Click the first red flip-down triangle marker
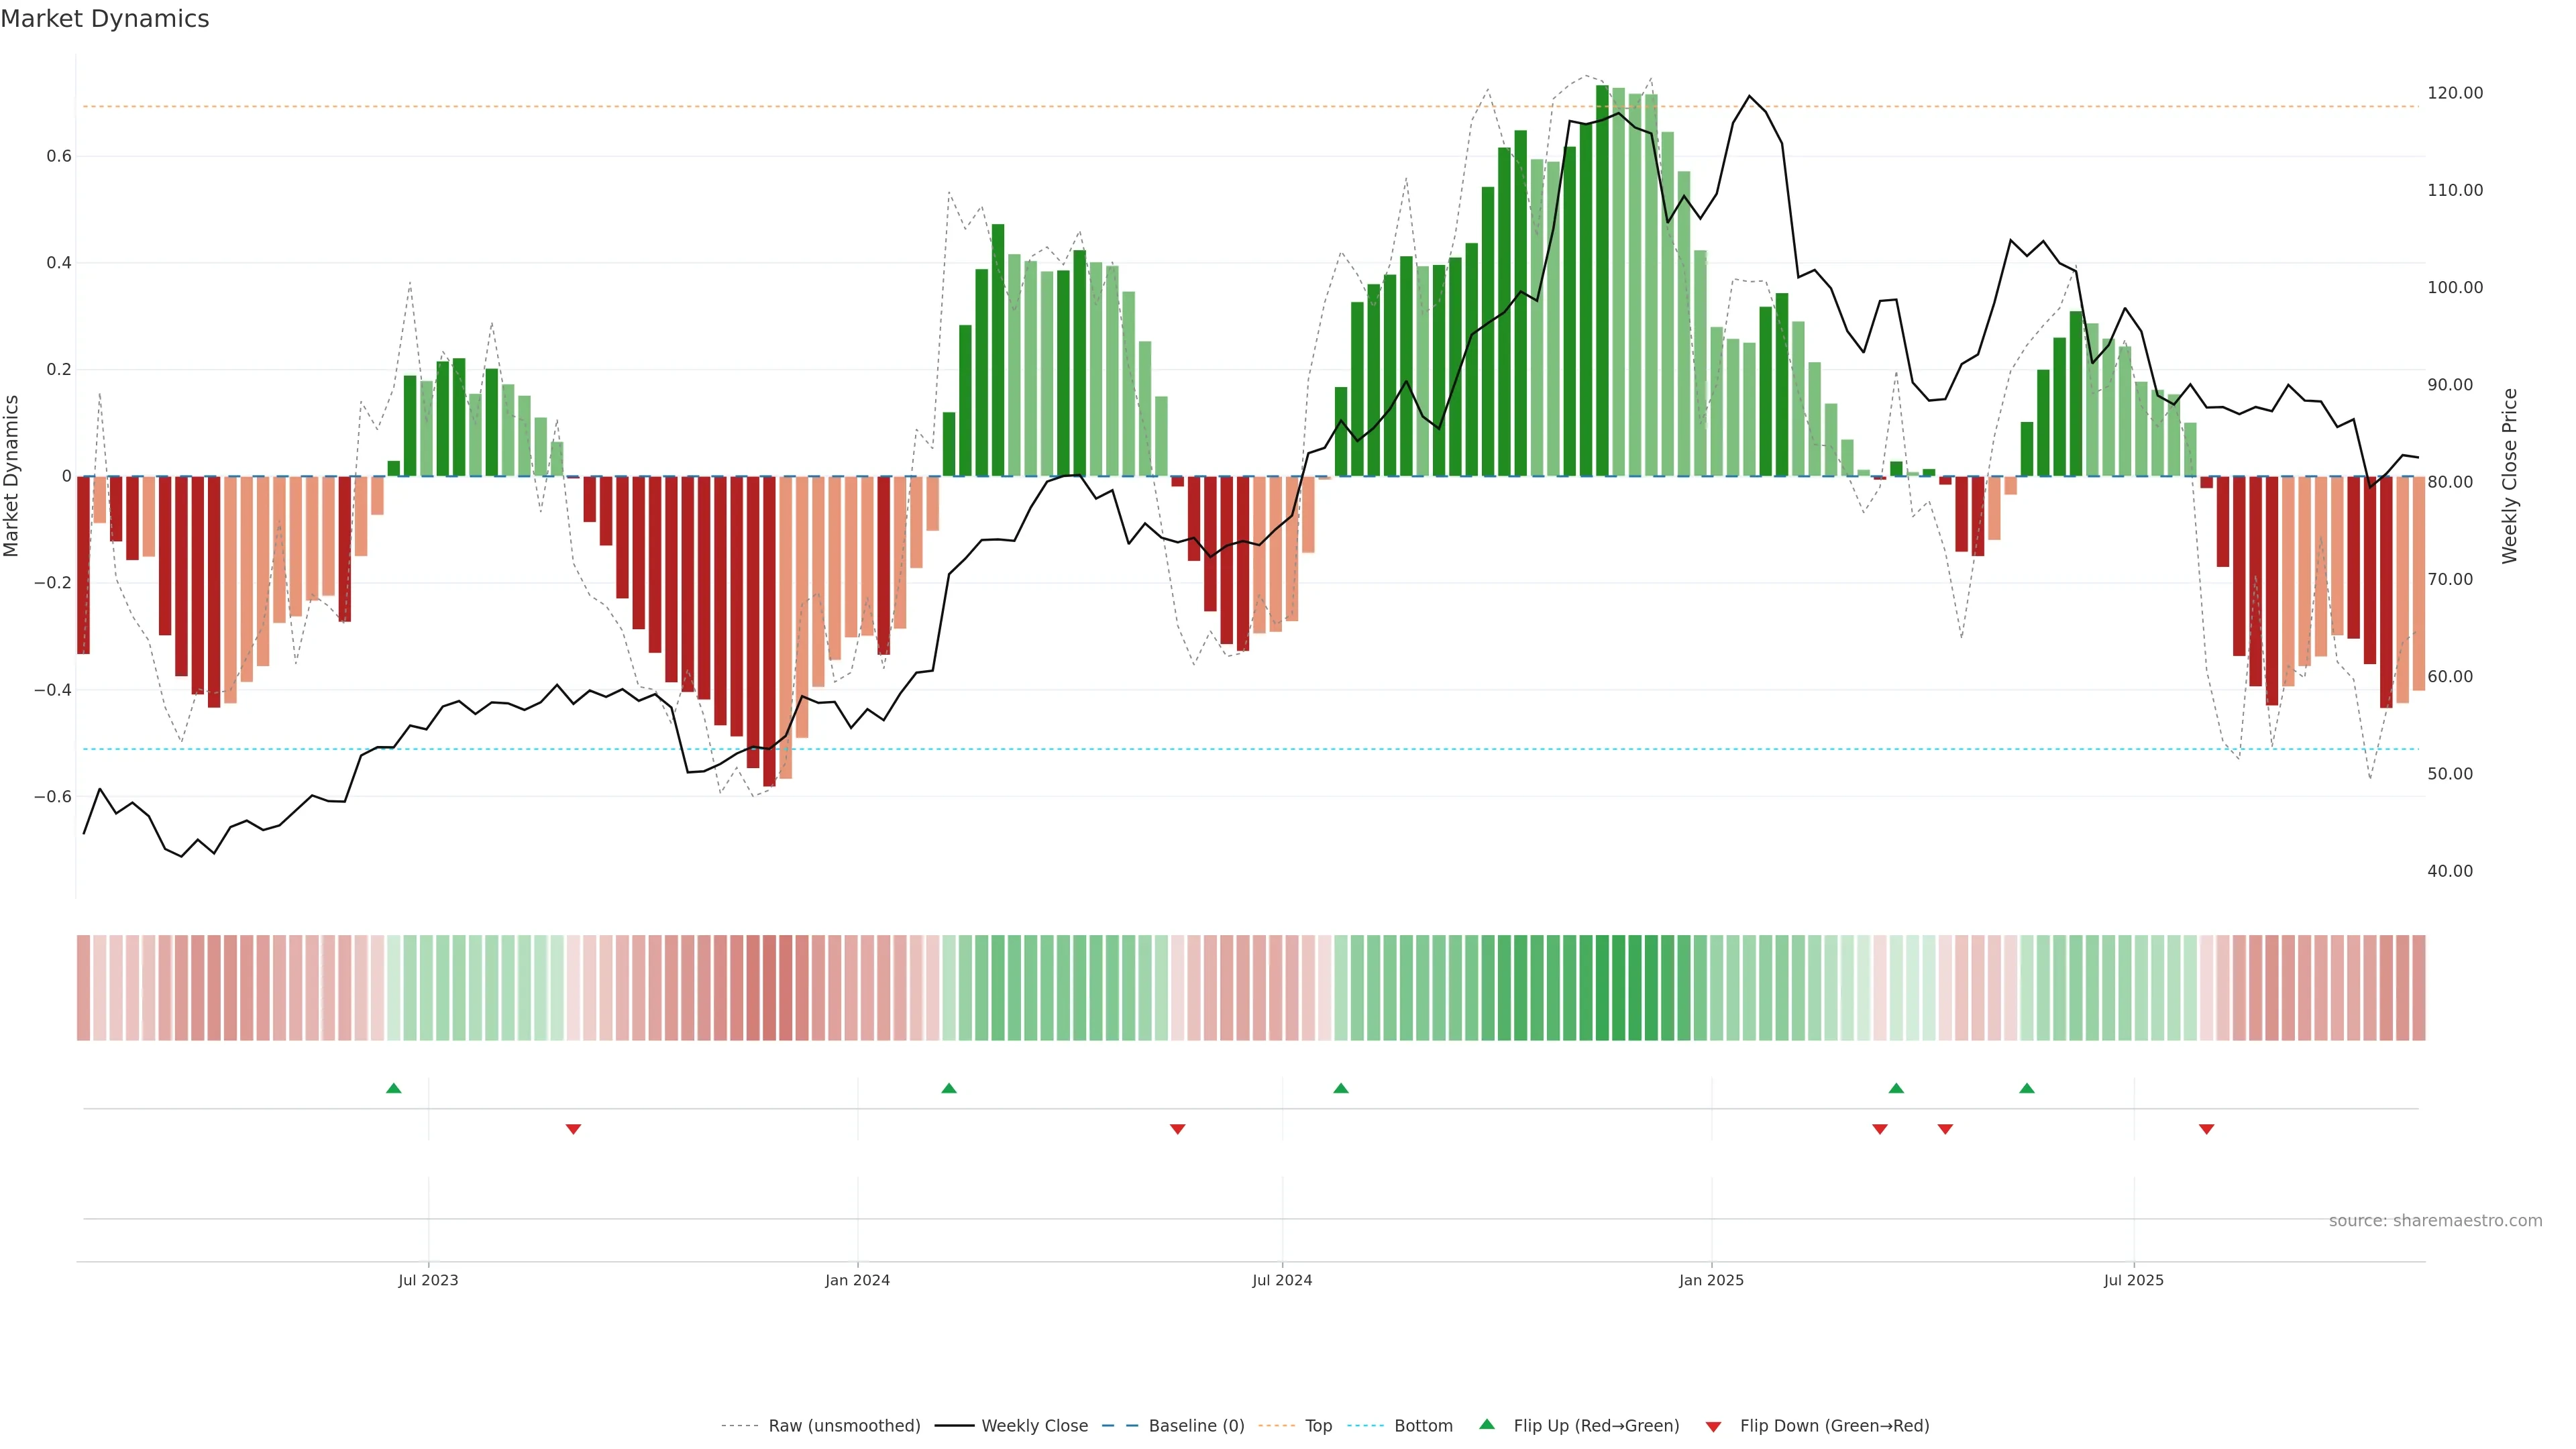 pos(573,1129)
